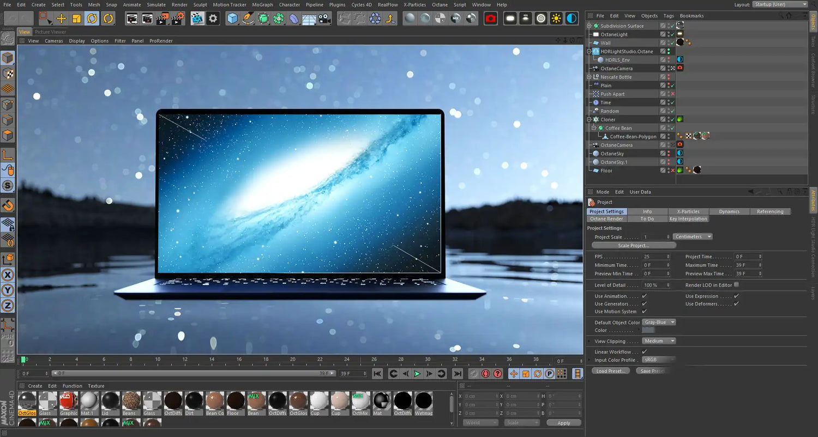The height and width of the screenshot is (437, 818).
Task: Click the Octane area light white rectangle icon
Action: coord(510,19)
